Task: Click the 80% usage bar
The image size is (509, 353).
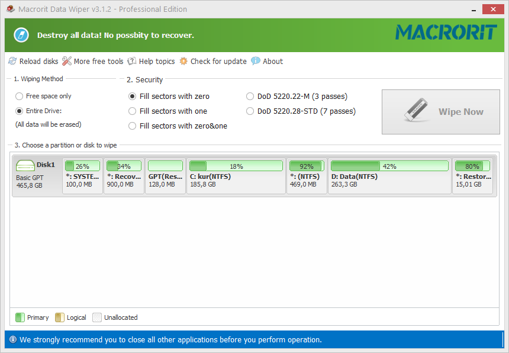Action: [473, 166]
